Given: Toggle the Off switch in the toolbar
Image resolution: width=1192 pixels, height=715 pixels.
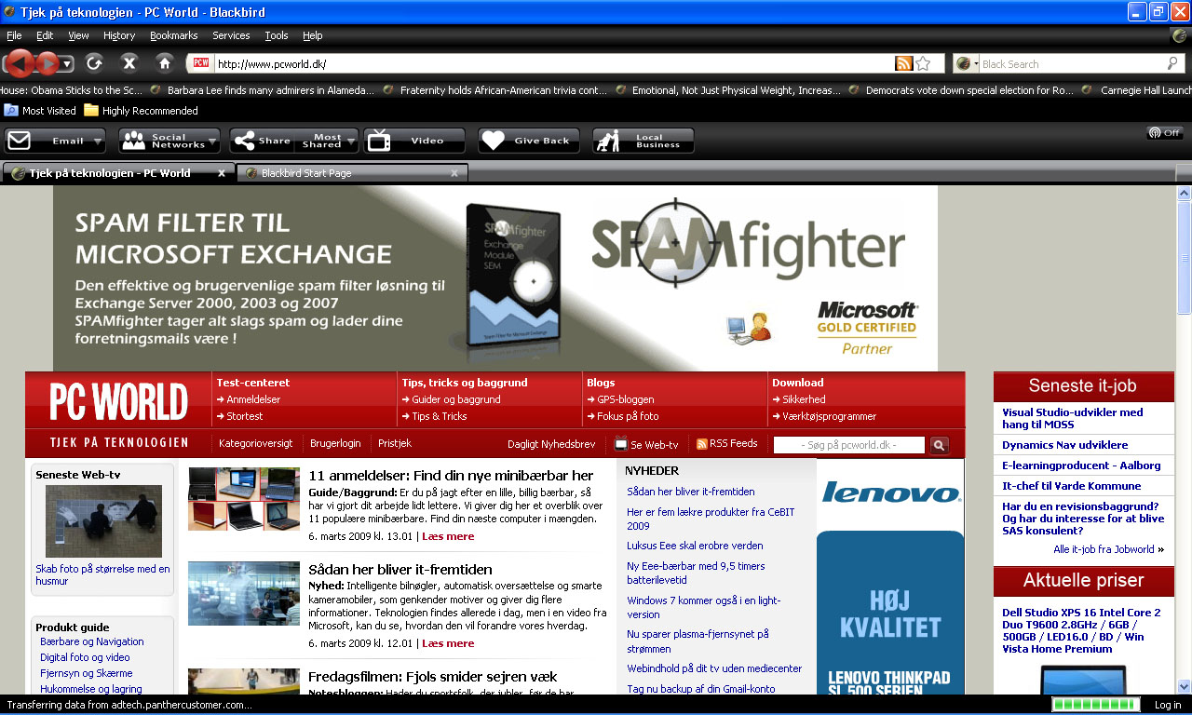Looking at the screenshot, I should [1164, 133].
